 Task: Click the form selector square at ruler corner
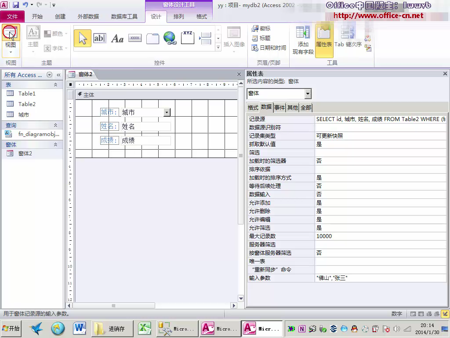pyautogui.click(x=71, y=84)
